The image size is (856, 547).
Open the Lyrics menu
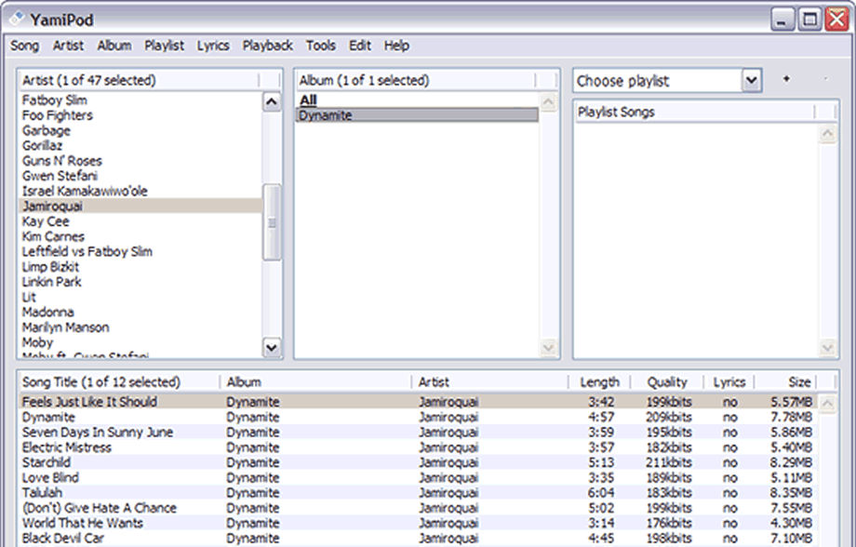[213, 46]
